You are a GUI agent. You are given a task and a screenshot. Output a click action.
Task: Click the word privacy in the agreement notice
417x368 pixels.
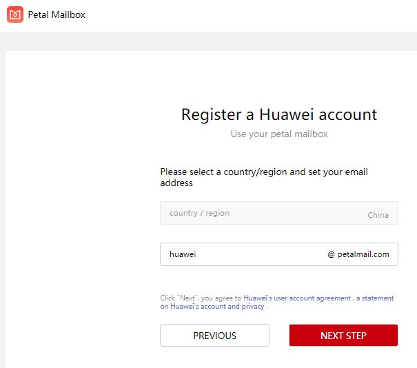(253, 306)
